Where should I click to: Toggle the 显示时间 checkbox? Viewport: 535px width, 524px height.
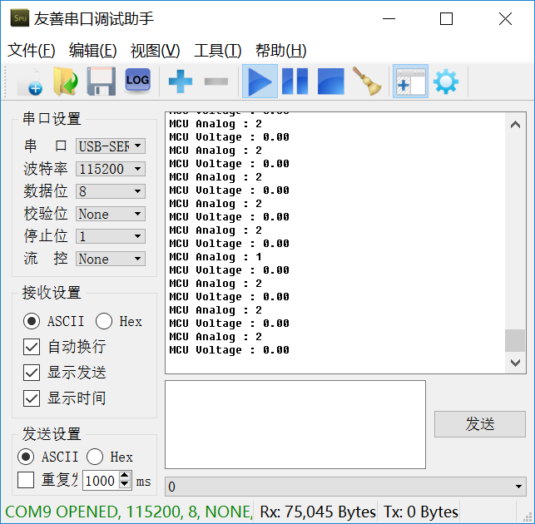[x=32, y=398]
